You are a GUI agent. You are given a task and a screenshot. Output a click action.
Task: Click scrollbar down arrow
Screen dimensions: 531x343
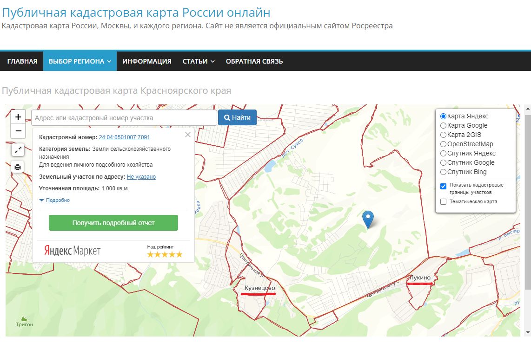click(x=528, y=333)
